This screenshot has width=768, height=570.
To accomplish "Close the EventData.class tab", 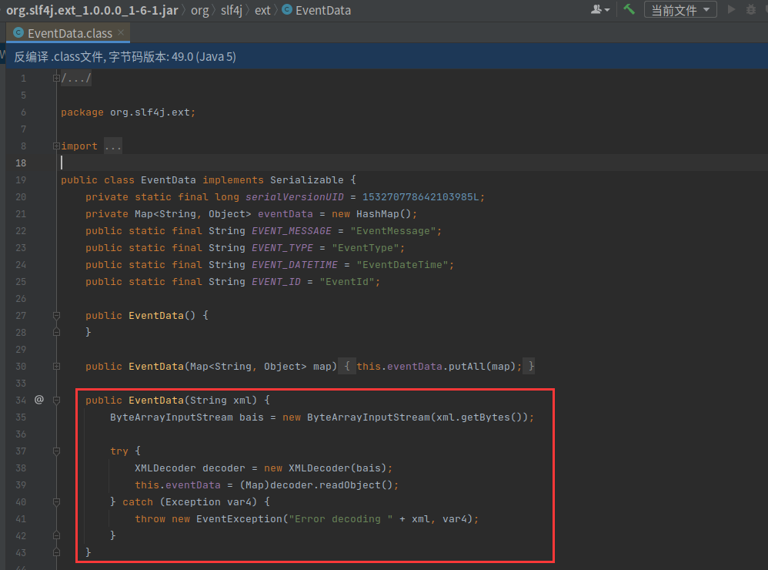I will (121, 32).
